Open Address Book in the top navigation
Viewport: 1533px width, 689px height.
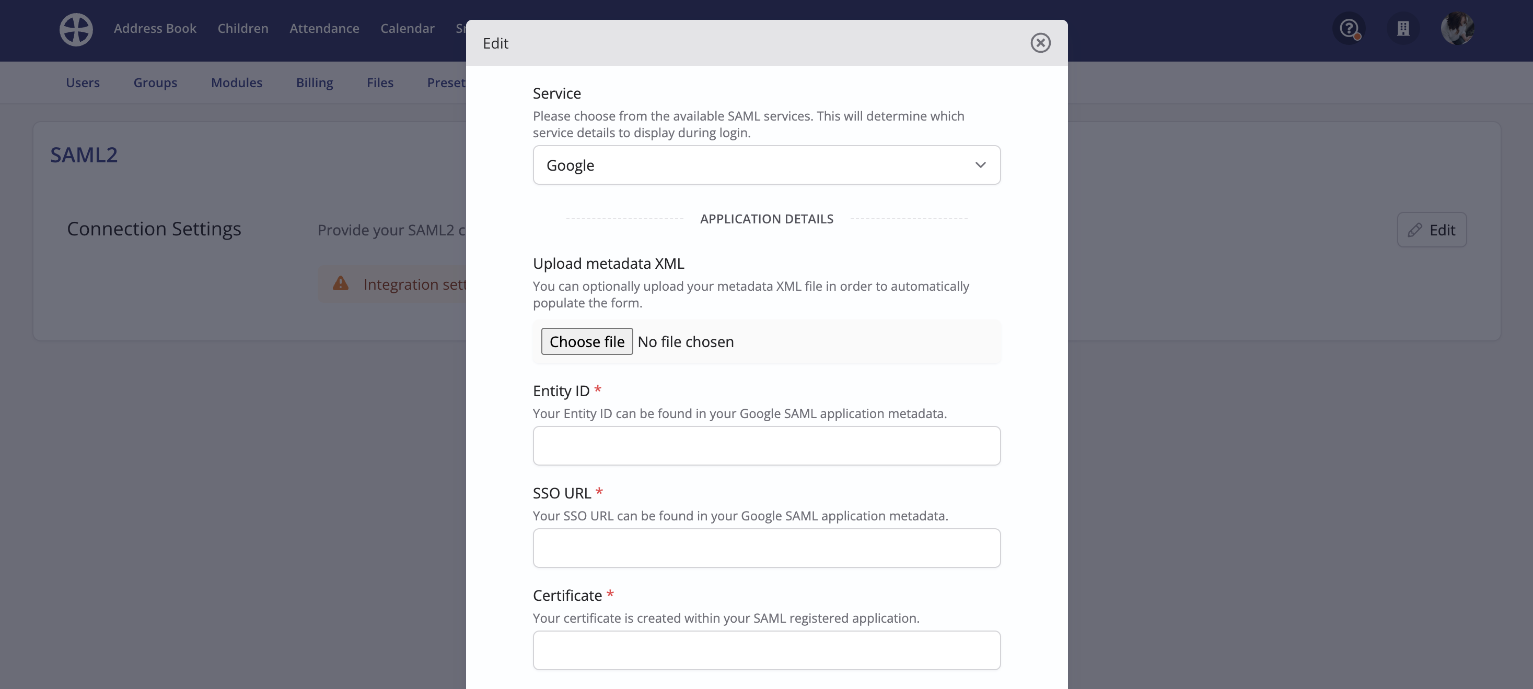coord(155,29)
